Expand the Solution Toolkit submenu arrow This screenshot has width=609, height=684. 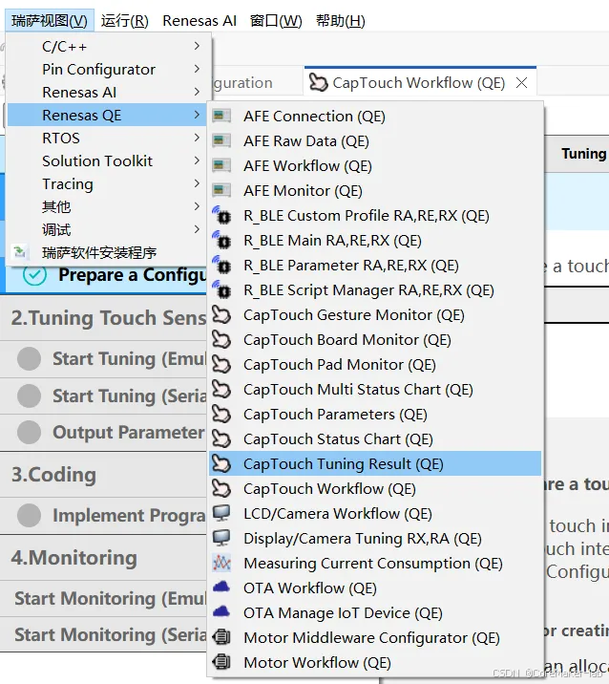coord(197,160)
